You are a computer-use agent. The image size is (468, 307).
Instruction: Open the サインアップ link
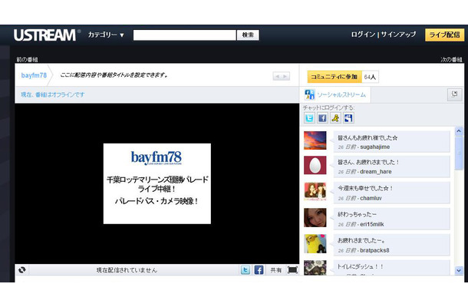point(398,35)
